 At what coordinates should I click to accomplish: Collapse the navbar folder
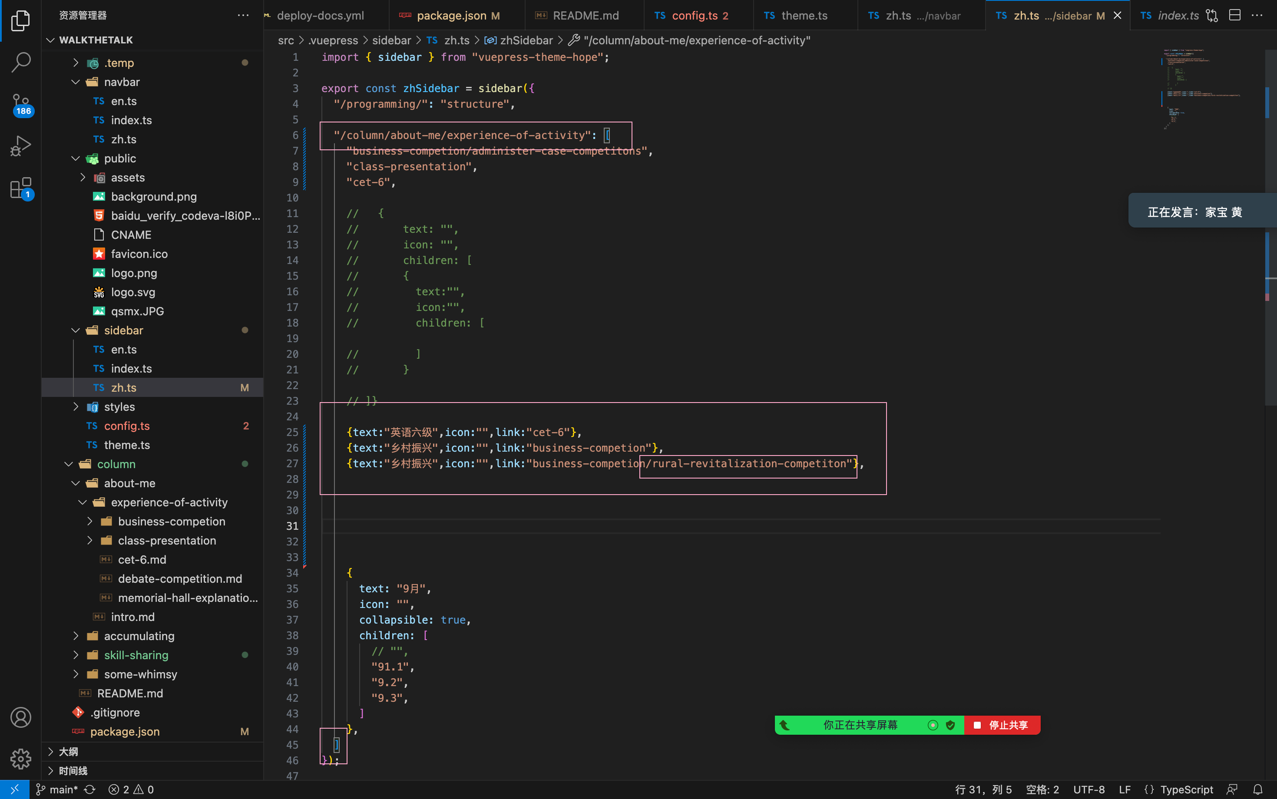coord(76,82)
